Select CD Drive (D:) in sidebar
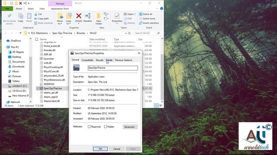Viewport: 277px width, 155px height. pyautogui.click(x=17, y=91)
